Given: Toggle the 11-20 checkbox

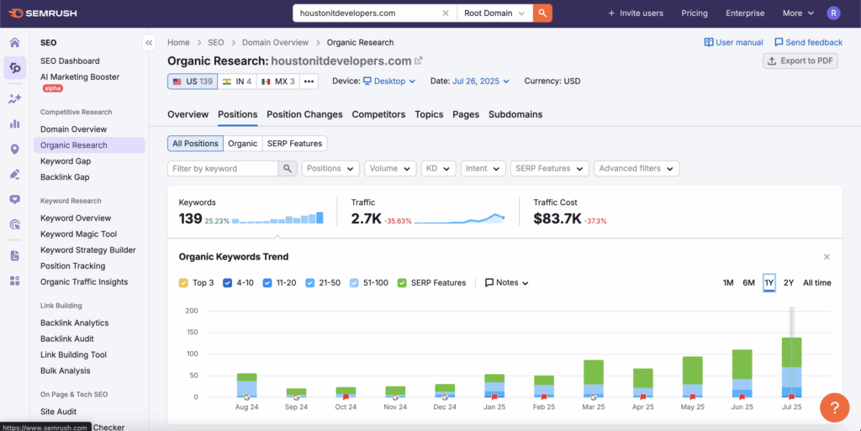Looking at the screenshot, I should pos(267,283).
